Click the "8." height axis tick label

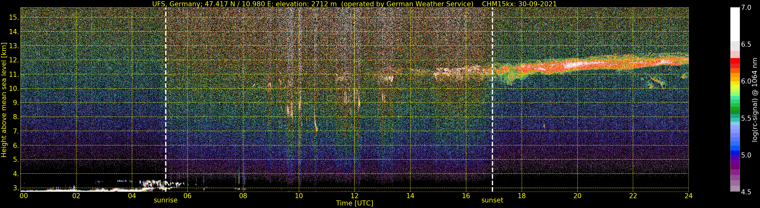pos(16,117)
